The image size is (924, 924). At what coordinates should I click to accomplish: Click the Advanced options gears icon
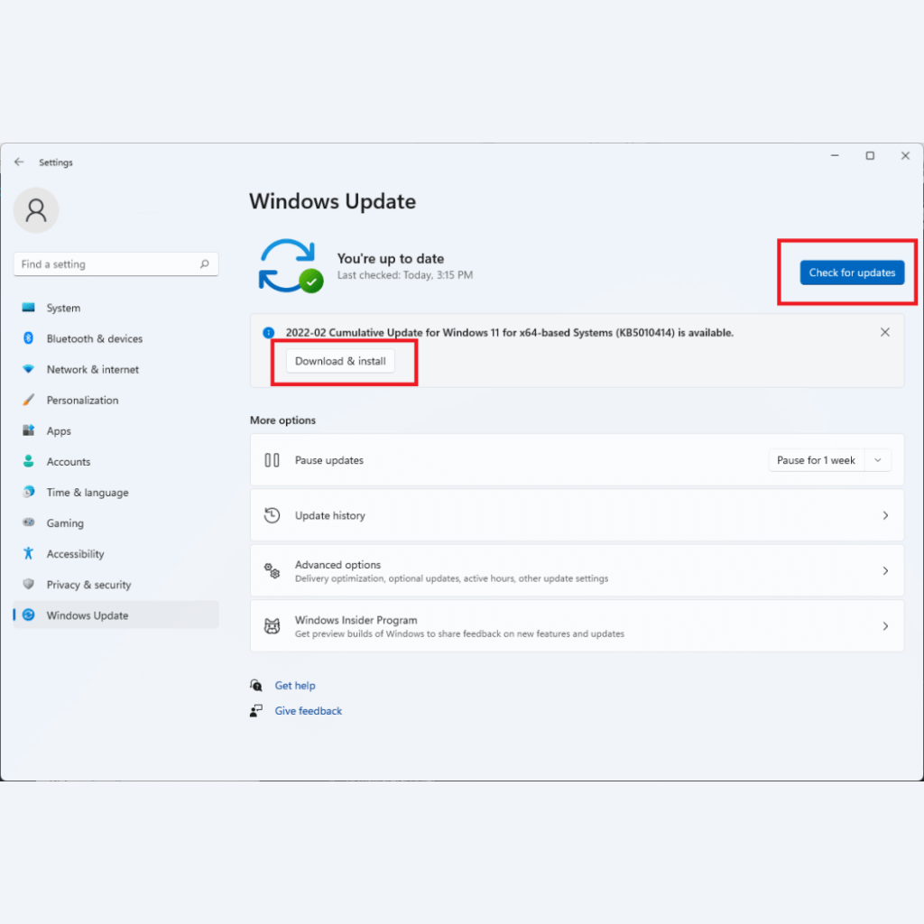tap(272, 570)
